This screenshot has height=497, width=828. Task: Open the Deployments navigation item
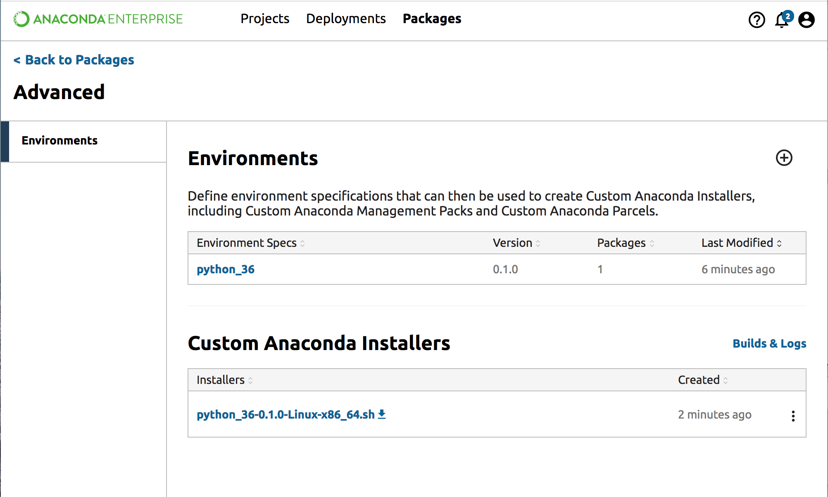pos(346,19)
